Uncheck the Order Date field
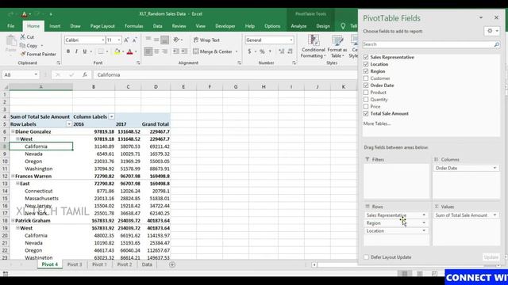Screen dimensions: 508x285 (366, 85)
